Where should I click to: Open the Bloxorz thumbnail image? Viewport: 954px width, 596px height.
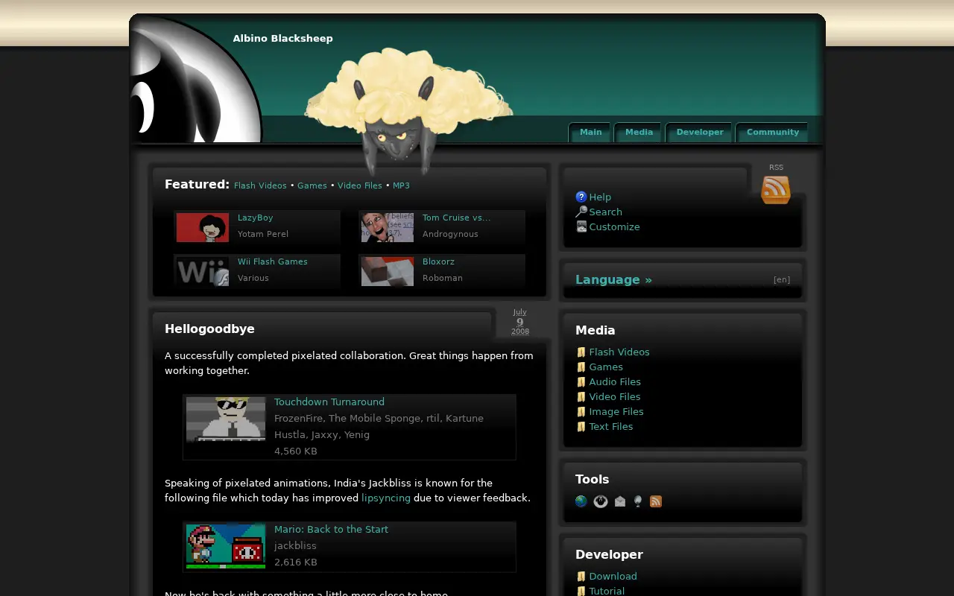388,271
